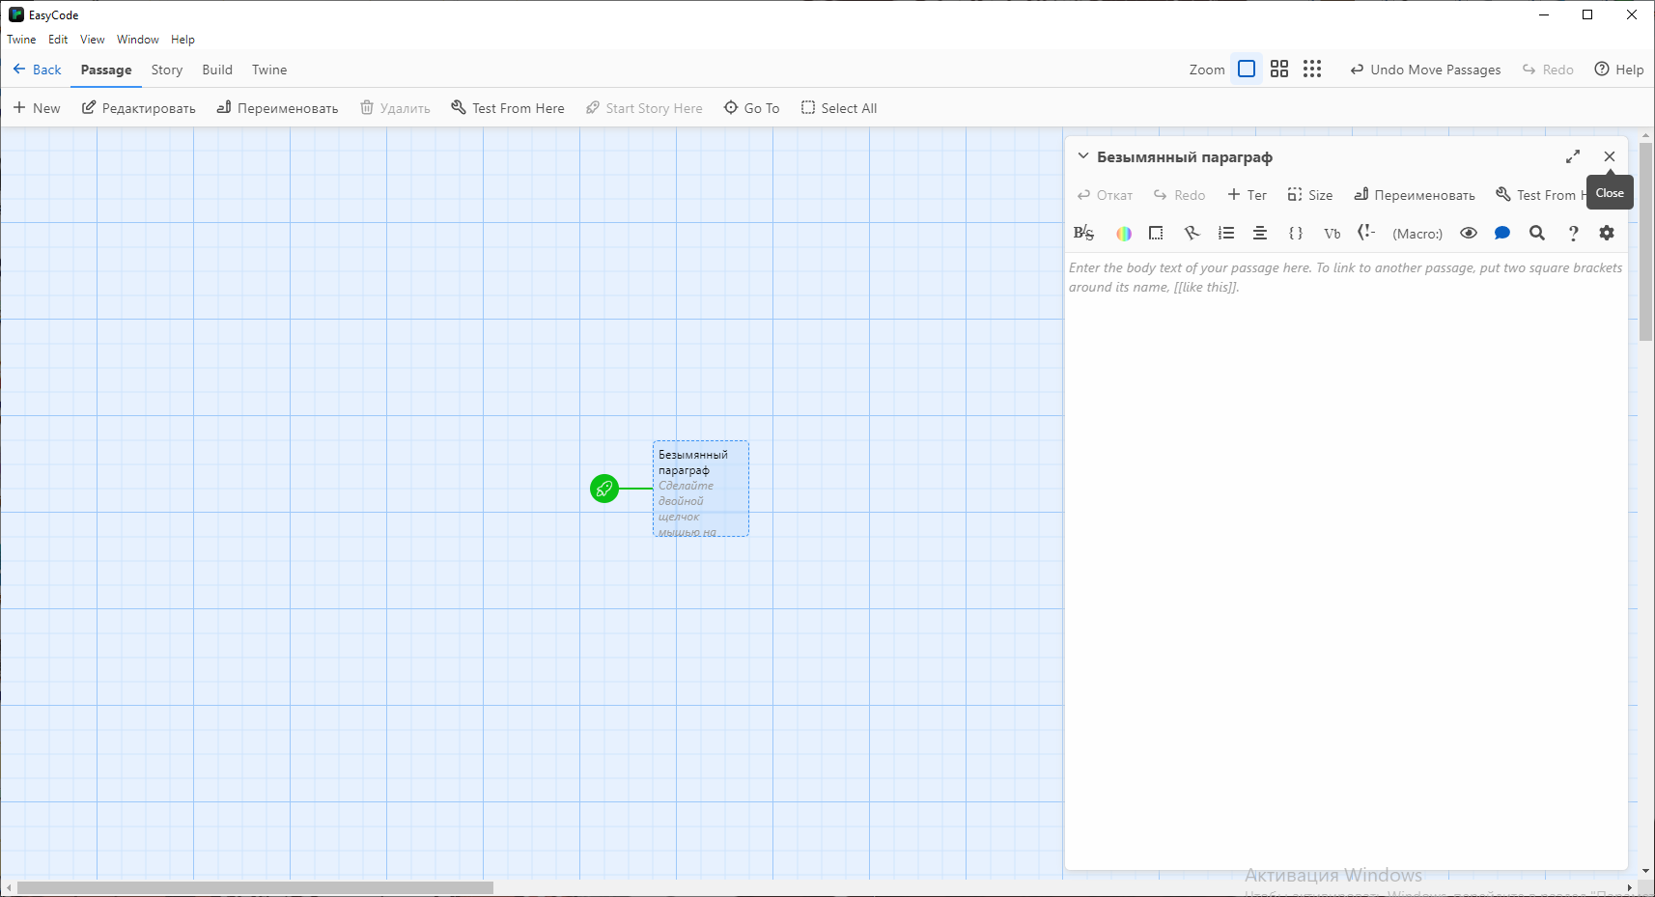Open the Edit menu

pos(58,40)
